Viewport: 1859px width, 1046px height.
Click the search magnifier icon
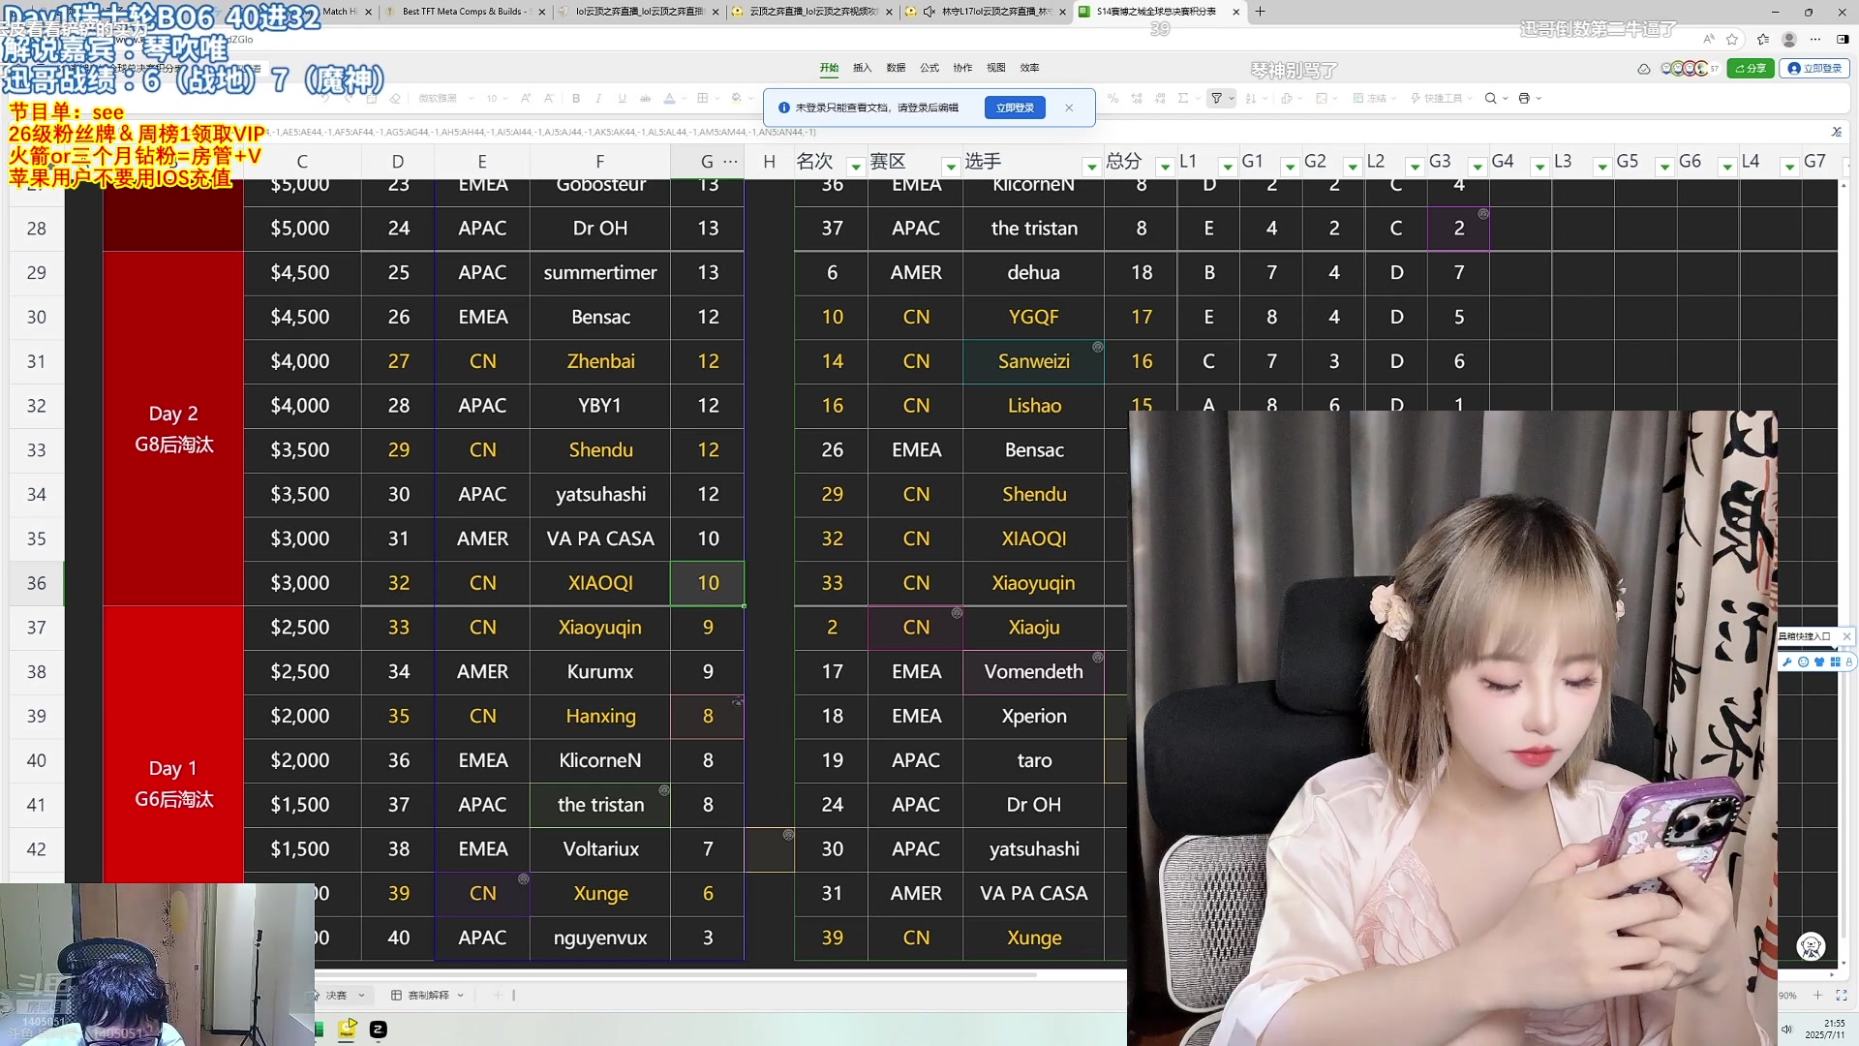point(1491,98)
